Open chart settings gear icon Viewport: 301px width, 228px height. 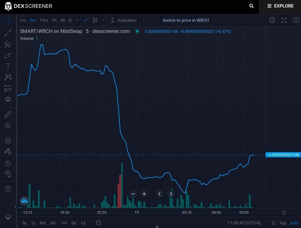pos(272,20)
